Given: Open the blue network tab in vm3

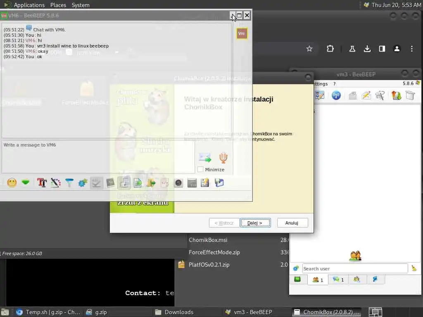Looking at the screenshot, I should point(375,279).
